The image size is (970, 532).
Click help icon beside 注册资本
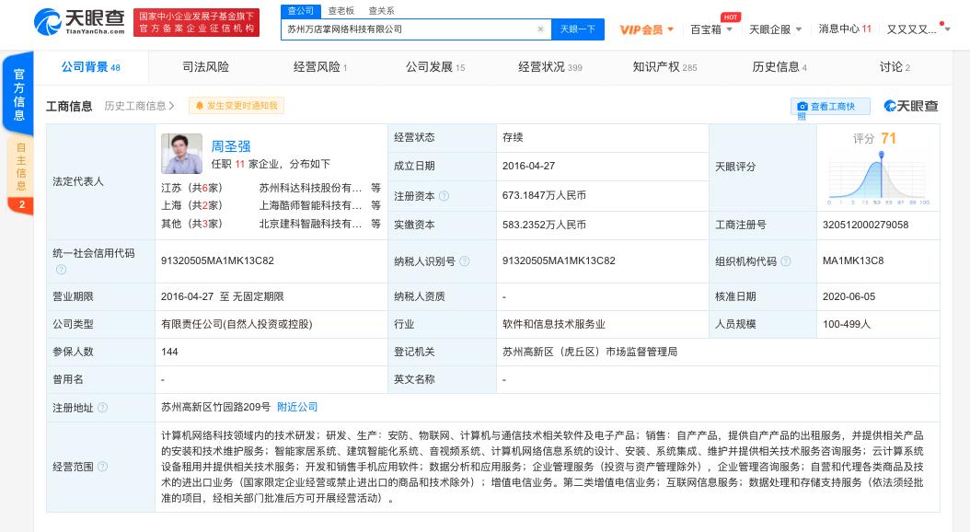[444, 196]
